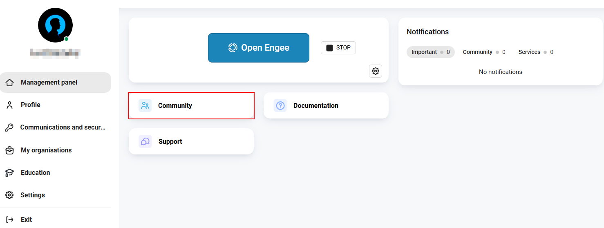Screen dimensions: 604x228
Task: Click the key icon for Communications and security
Action: pos(9,127)
